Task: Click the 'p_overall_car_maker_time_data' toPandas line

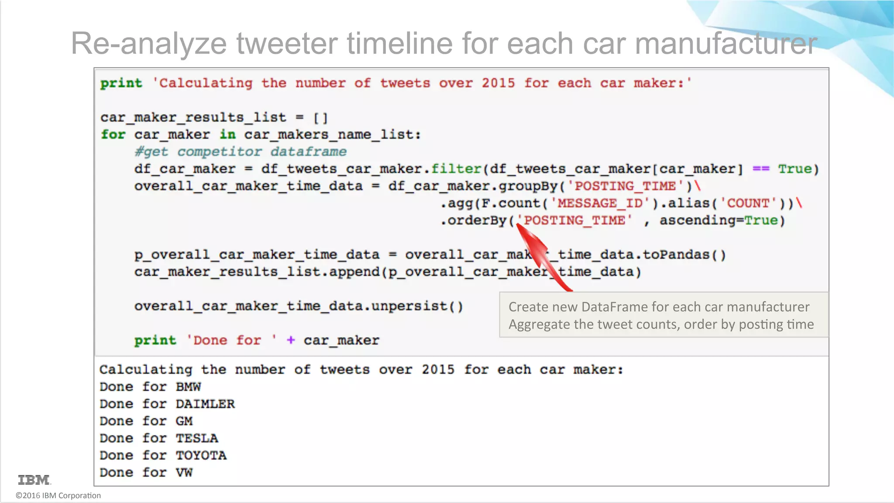Action: coord(430,255)
